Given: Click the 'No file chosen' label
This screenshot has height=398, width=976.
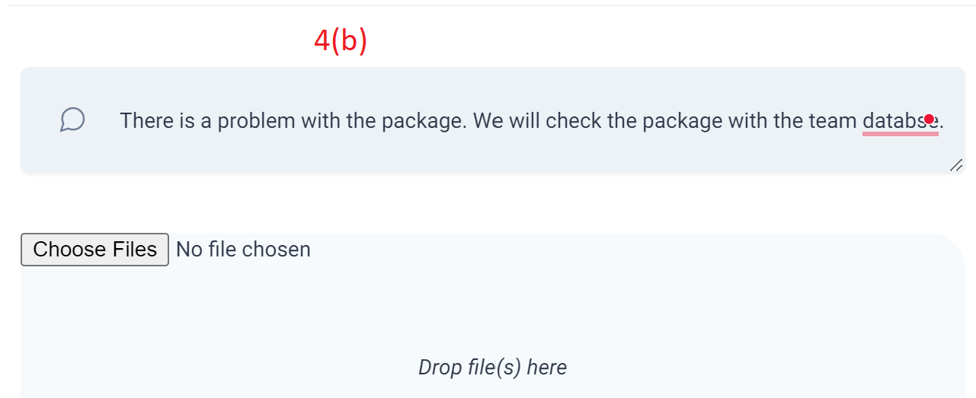Looking at the screenshot, I should click(243, 250).
